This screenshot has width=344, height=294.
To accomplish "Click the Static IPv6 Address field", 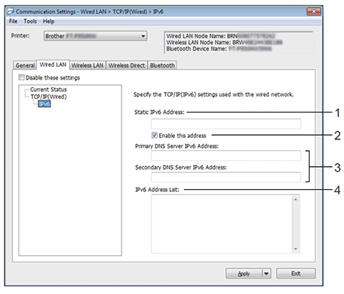I will 226,124.
